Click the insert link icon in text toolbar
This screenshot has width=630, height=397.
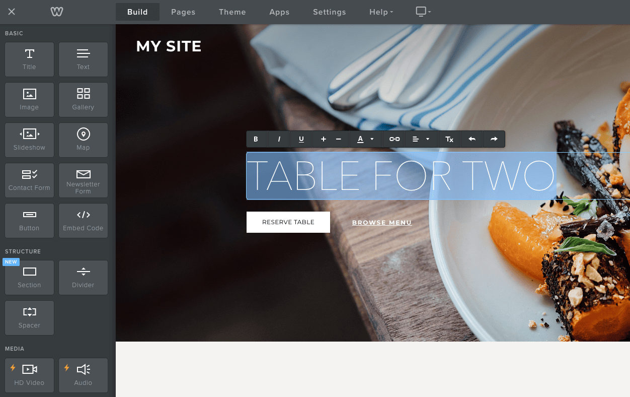point(395,139)
